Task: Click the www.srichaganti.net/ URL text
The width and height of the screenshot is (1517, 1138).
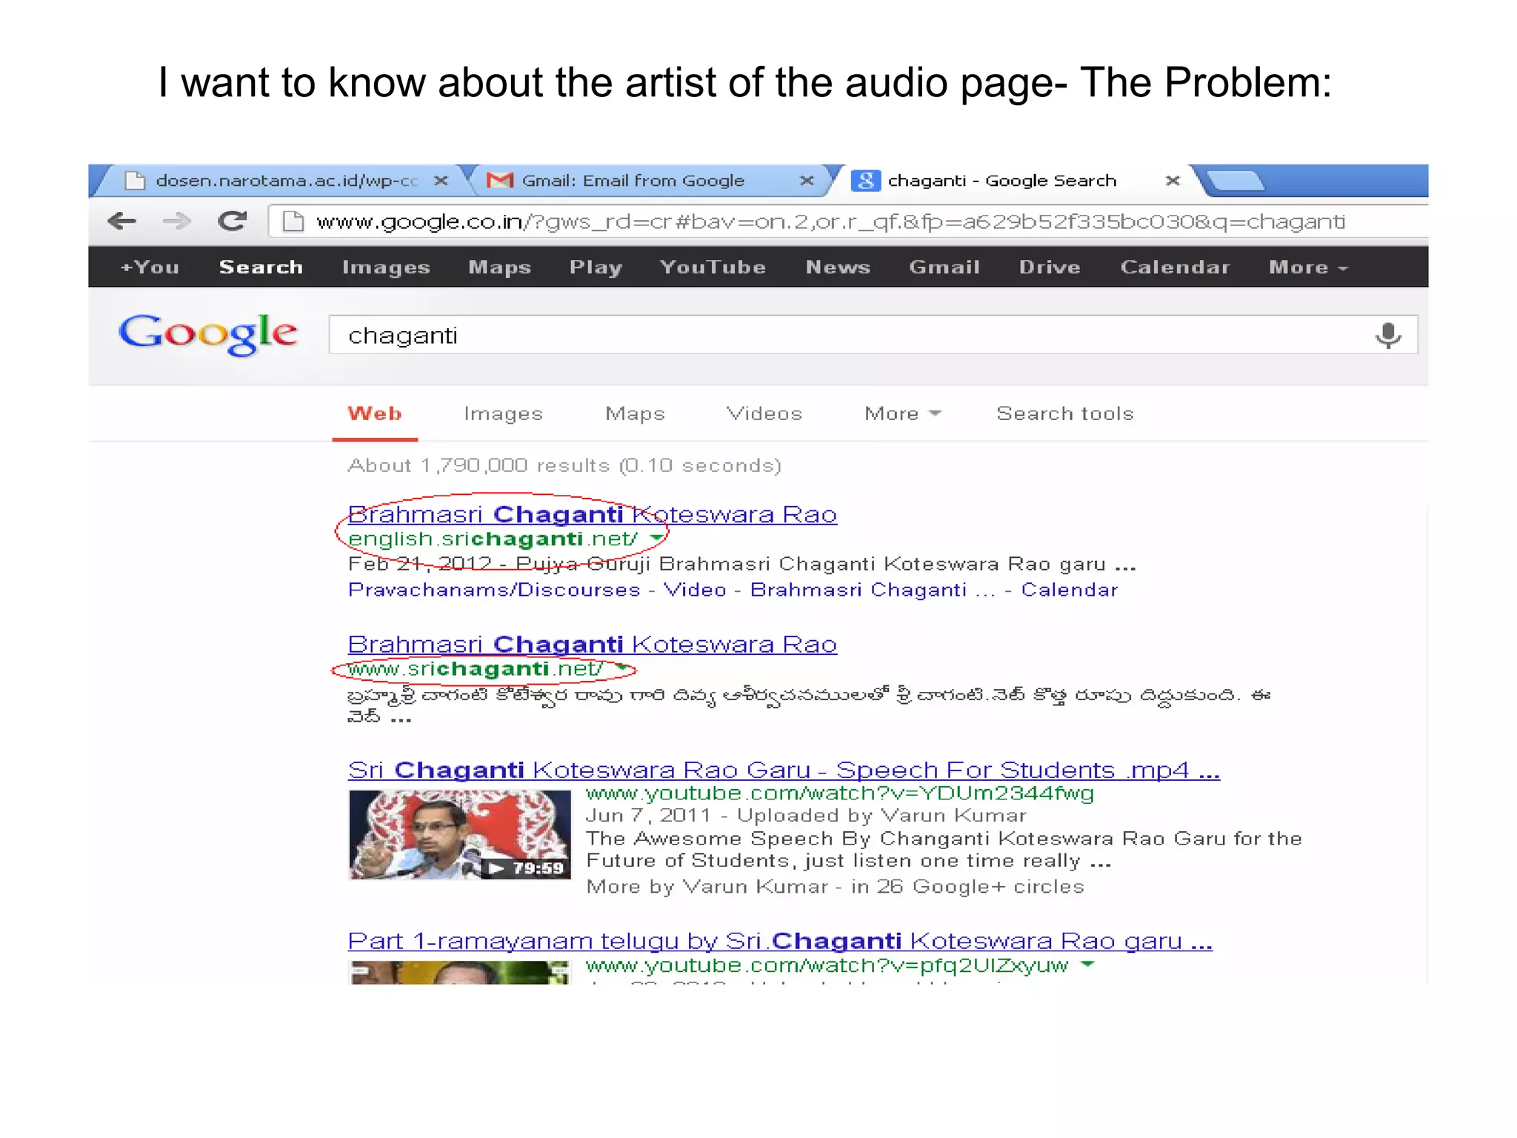Action: 475,669
